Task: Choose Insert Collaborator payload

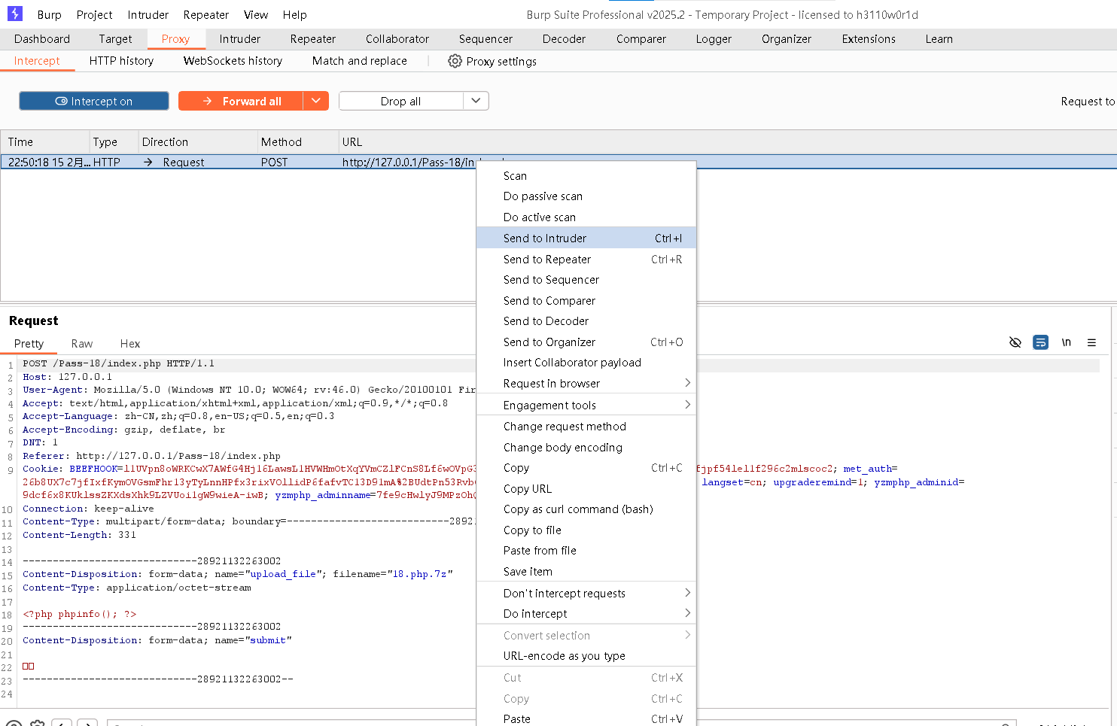Action: coord(586,363)
